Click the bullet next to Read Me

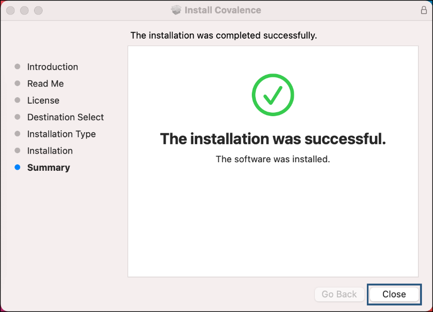[x=18, y=84]
